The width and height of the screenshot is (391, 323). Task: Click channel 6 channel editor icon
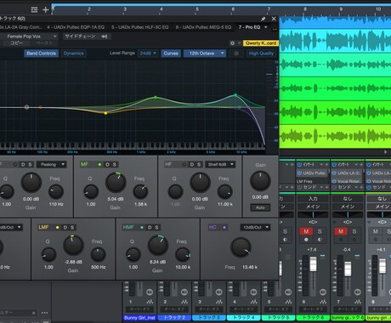(323, 292)
